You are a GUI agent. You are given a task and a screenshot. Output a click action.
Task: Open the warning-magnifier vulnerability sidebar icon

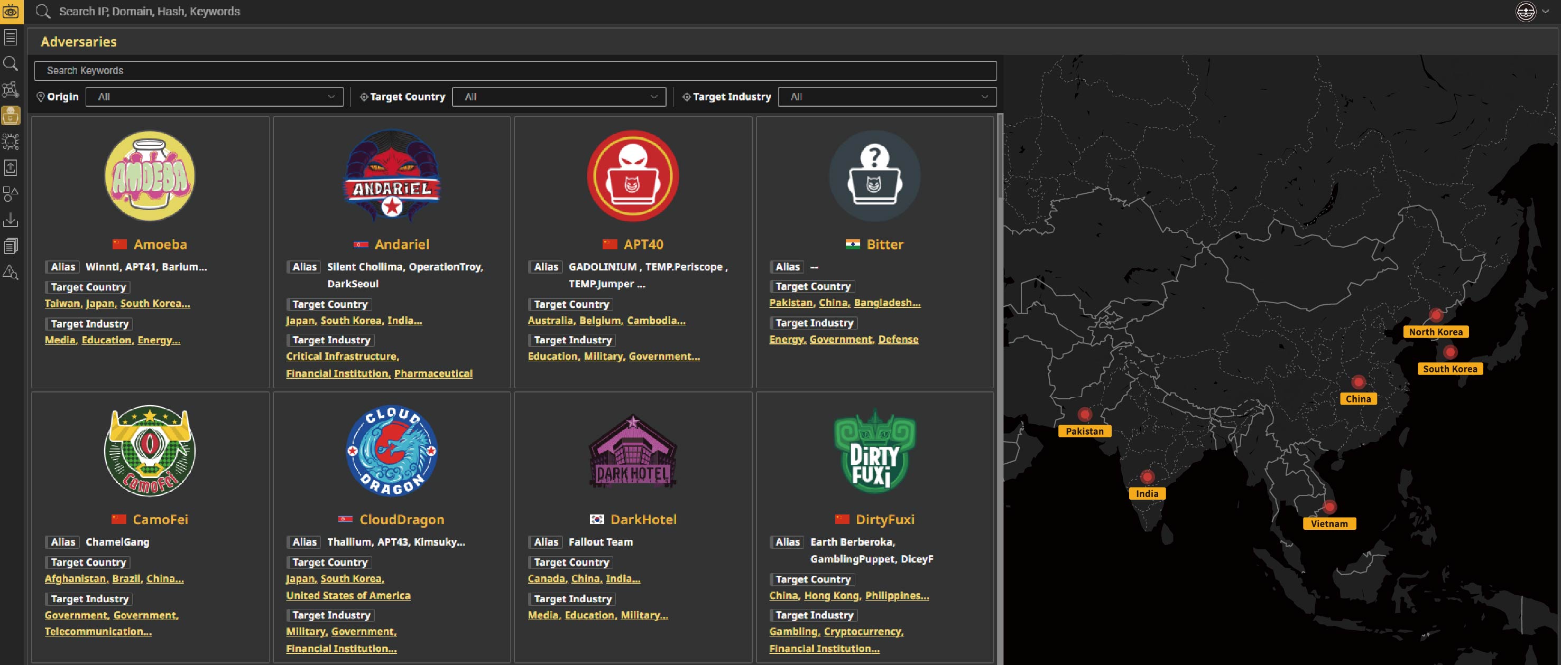click(x=11, y=272)
